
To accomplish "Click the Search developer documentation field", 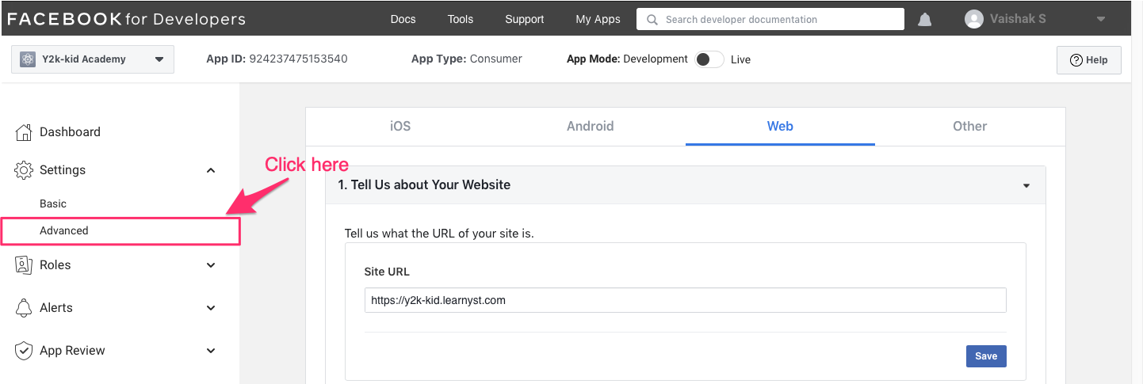I will pyautogui.click(x=770, y=19).
